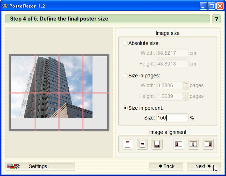Open help with the question mark button
This screenshot has height=176, width=226.
point(216,19)
